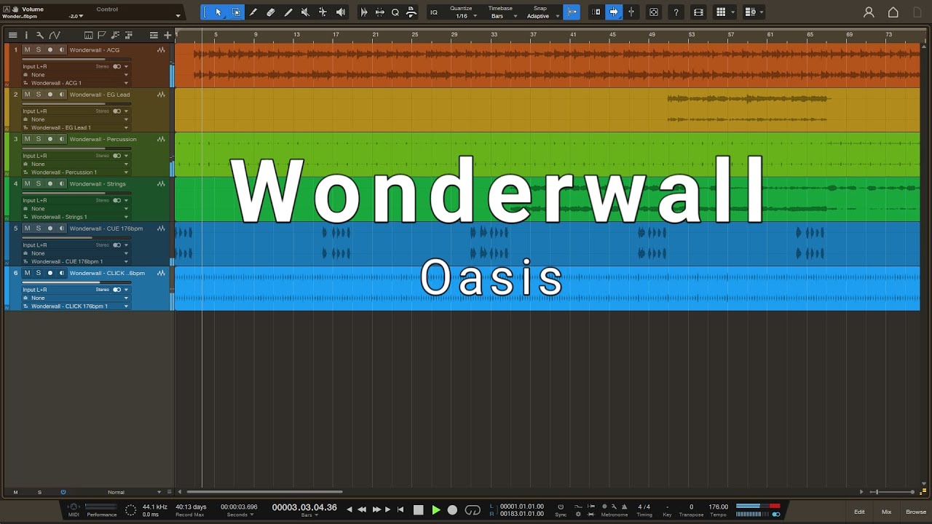
Task: Mute the Wonderwall - ACG track
Action: (27, 50)
